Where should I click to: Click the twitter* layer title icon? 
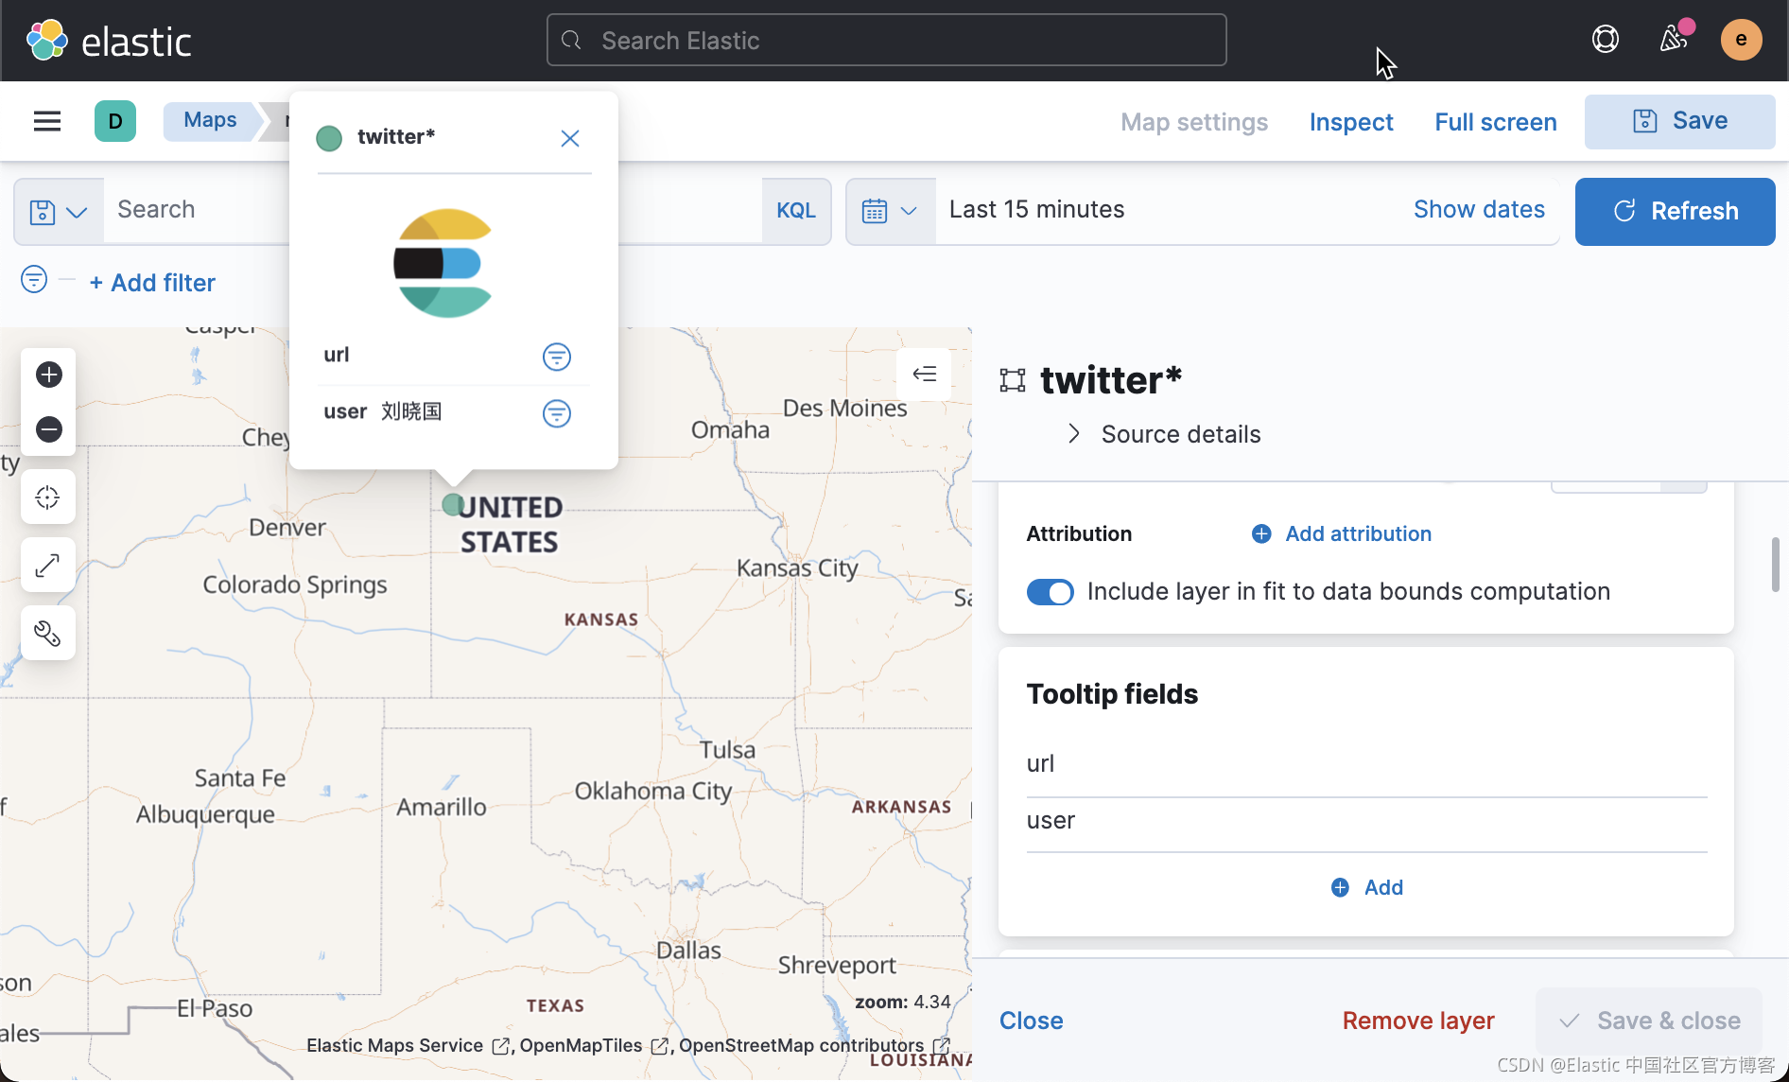pos(1013,380)
